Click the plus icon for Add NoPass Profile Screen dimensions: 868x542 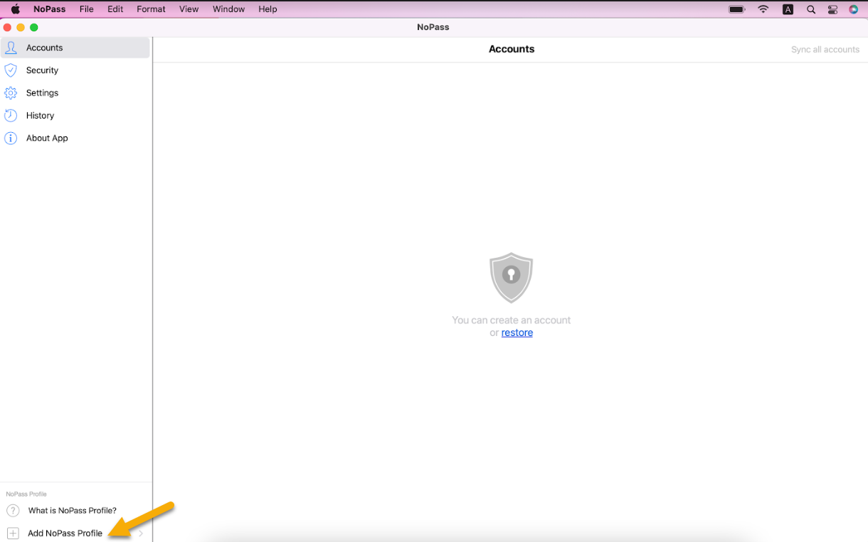(x=13, y=533)
